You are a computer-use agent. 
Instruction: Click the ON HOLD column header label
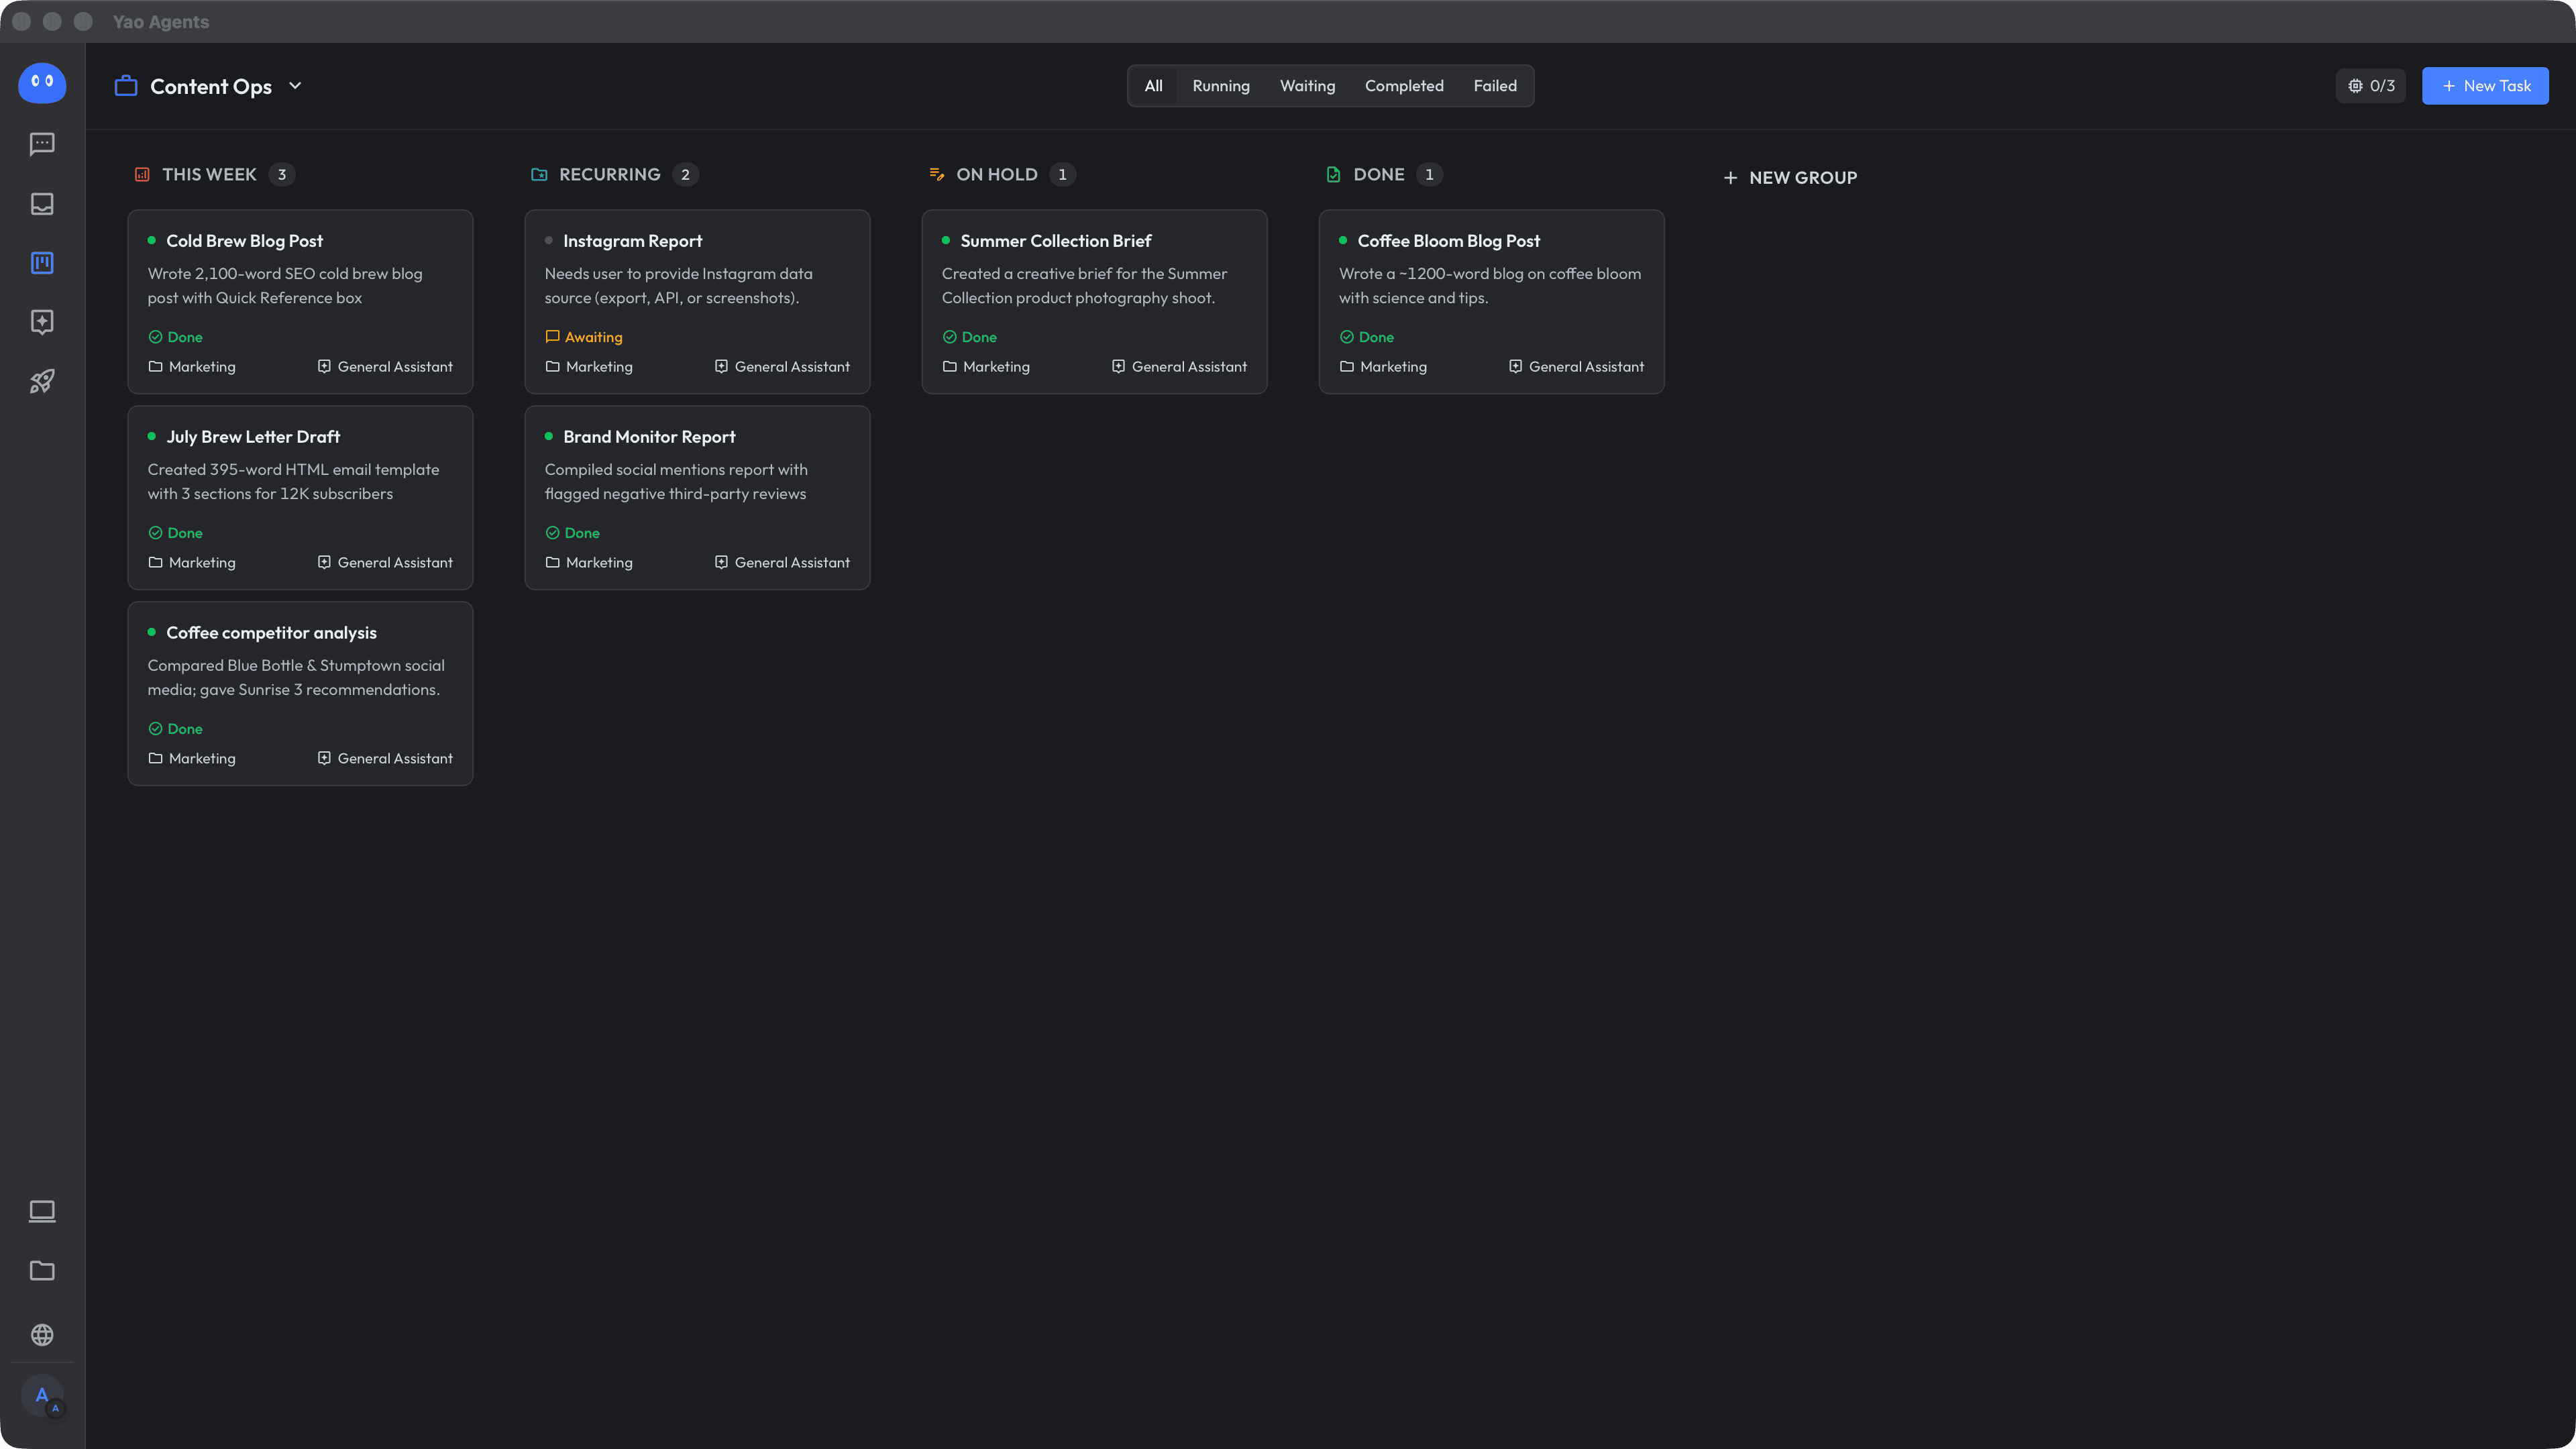click(x=997, y=174)
